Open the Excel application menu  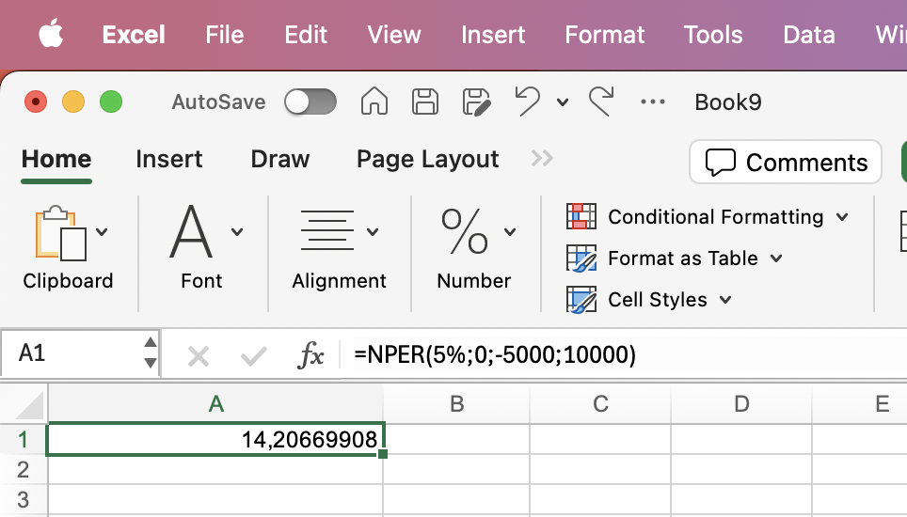click(134, 35)
